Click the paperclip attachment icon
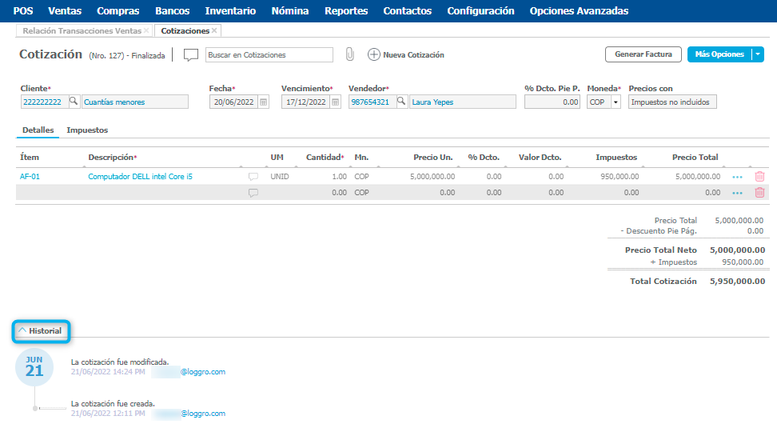Screen dimensions: 777x424 coord(349,54)
